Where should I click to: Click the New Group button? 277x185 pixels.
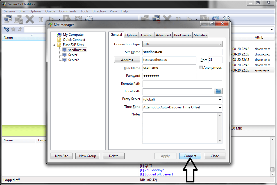pos(87,156)
